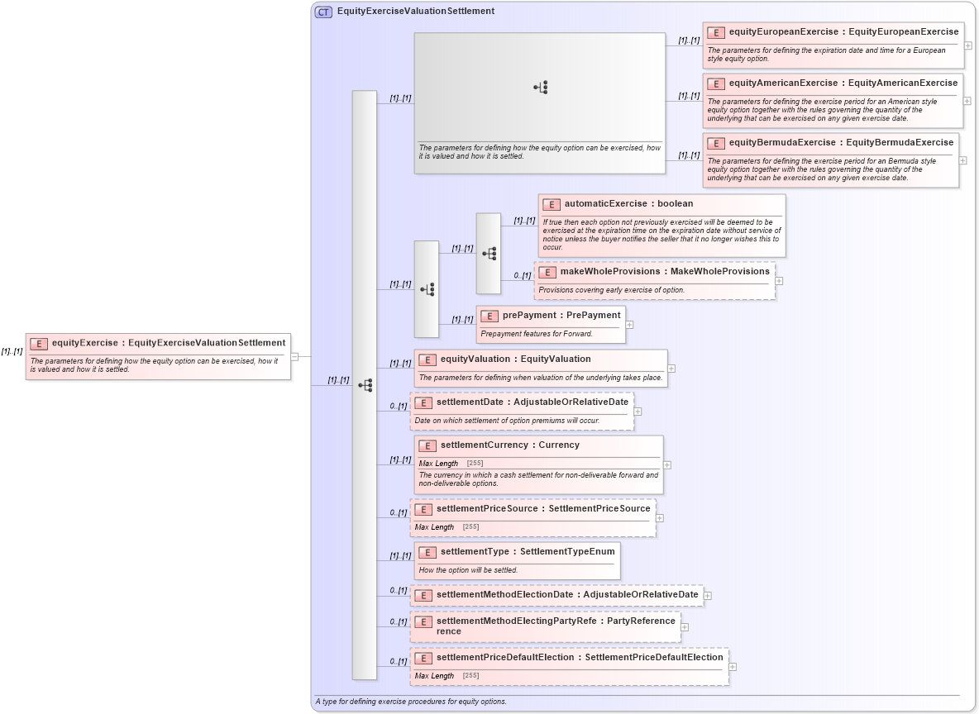
Task: Expand the settlementPriceDefaultElection element
Action: [733, 667]
